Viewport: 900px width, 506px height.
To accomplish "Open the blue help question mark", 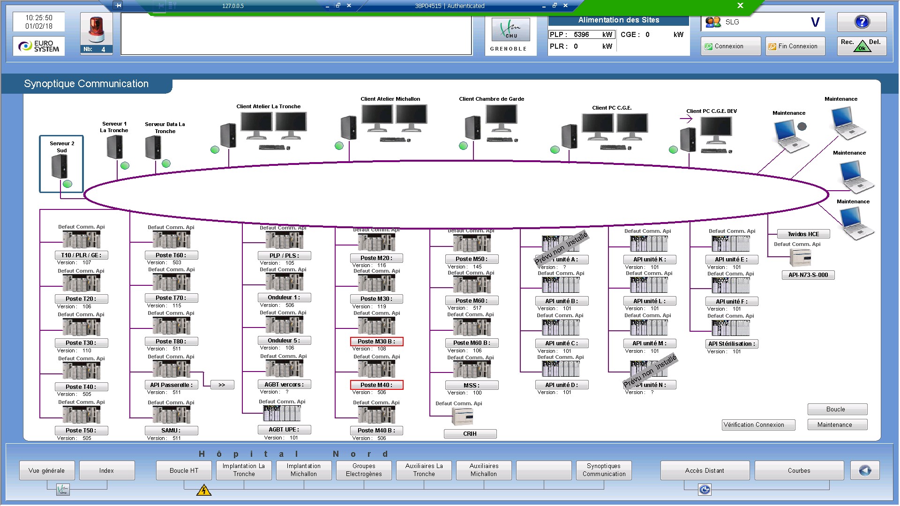I will [x=862, y=22].
